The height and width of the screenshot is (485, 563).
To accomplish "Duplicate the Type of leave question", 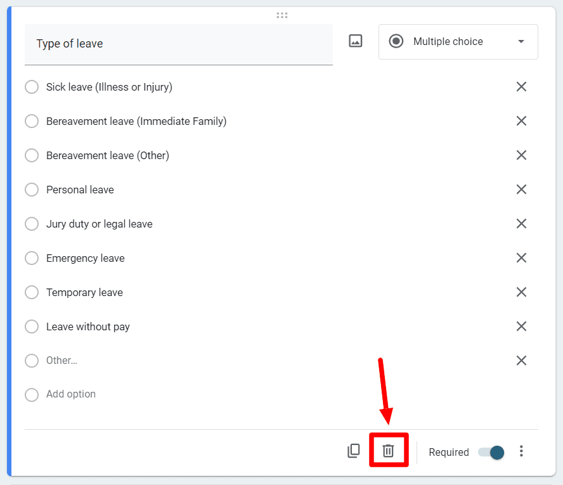I will (354, 451).
